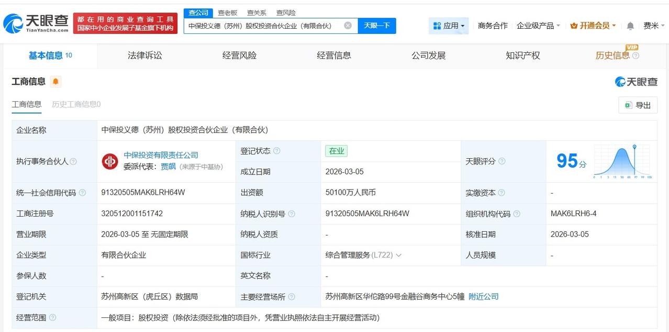Switch to the 法律诉讼 tab
The image size is (669, 332).
tap(144, 55)
